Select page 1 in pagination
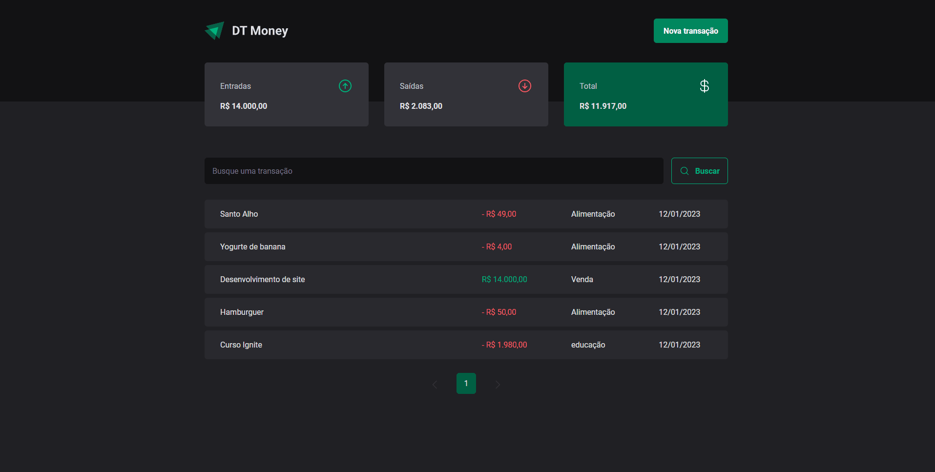Screen dimensions: 935x472 (466, 384)
